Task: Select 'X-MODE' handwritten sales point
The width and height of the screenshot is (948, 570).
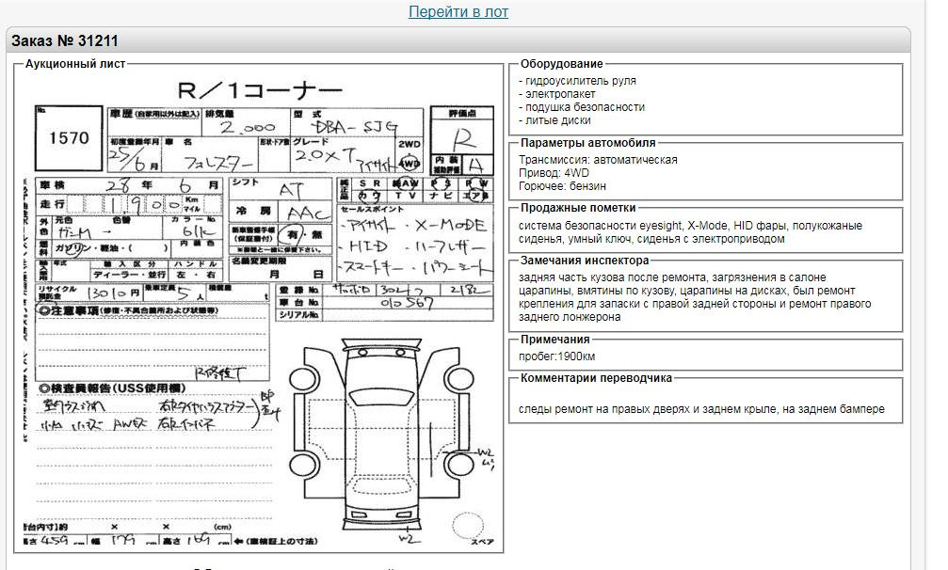Action: click(x=451, y=225)
